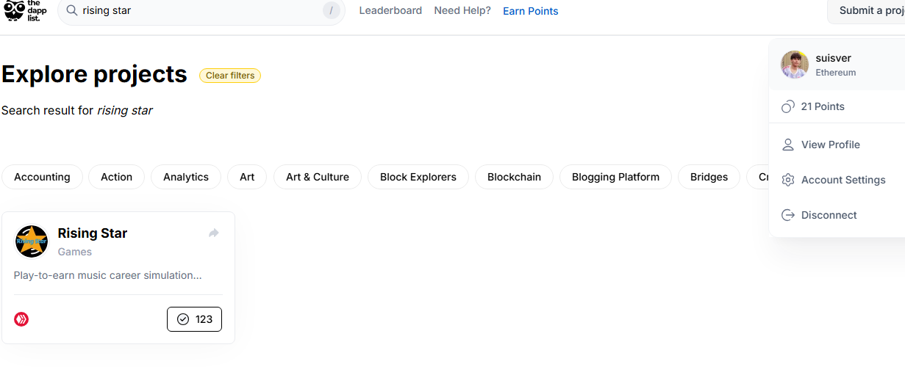This screenshot has height=375, width=905.
Task: Open the Leaderboard link
Action: click(390, 10)
